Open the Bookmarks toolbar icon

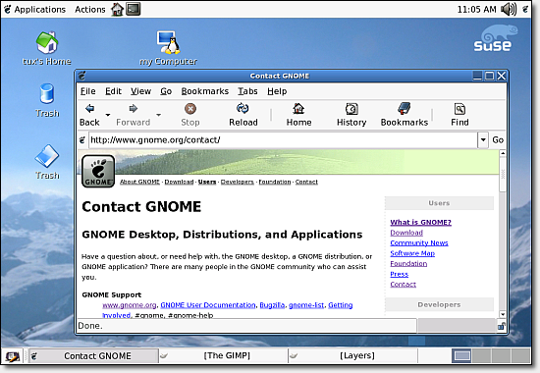(x=404, y=109)
